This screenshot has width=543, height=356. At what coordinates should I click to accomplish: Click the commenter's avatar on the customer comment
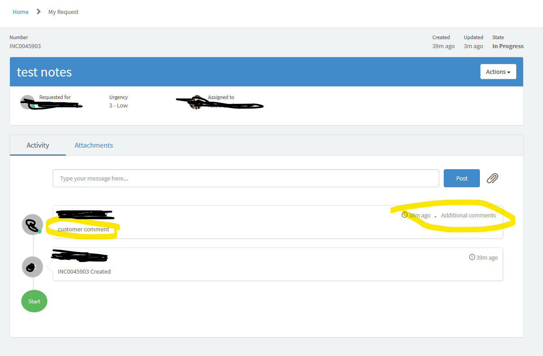point(32,224)
